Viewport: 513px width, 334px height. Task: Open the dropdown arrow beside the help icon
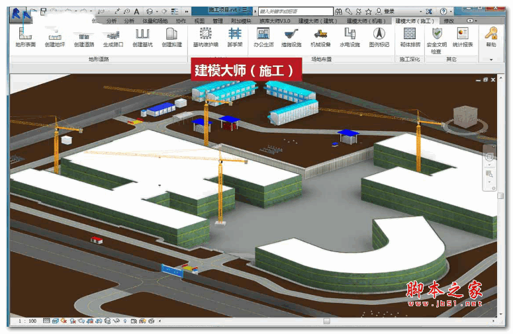(x=451, y=12)
